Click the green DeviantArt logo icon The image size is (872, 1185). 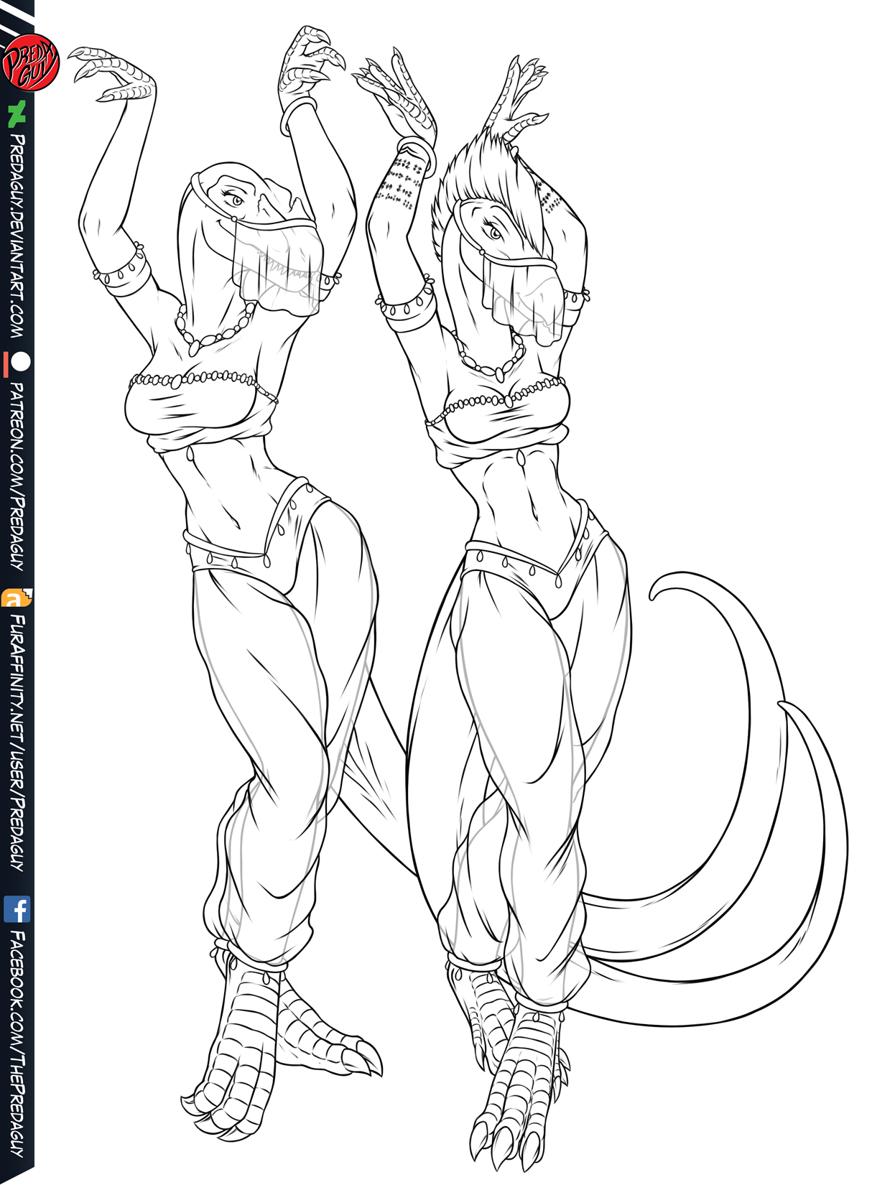coord(17,115)
